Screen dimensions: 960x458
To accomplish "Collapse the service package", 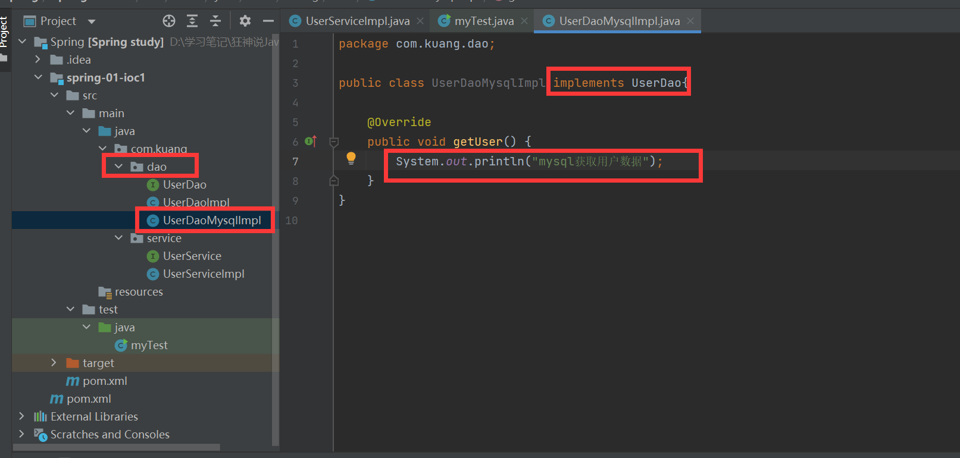I will (118, 238).
